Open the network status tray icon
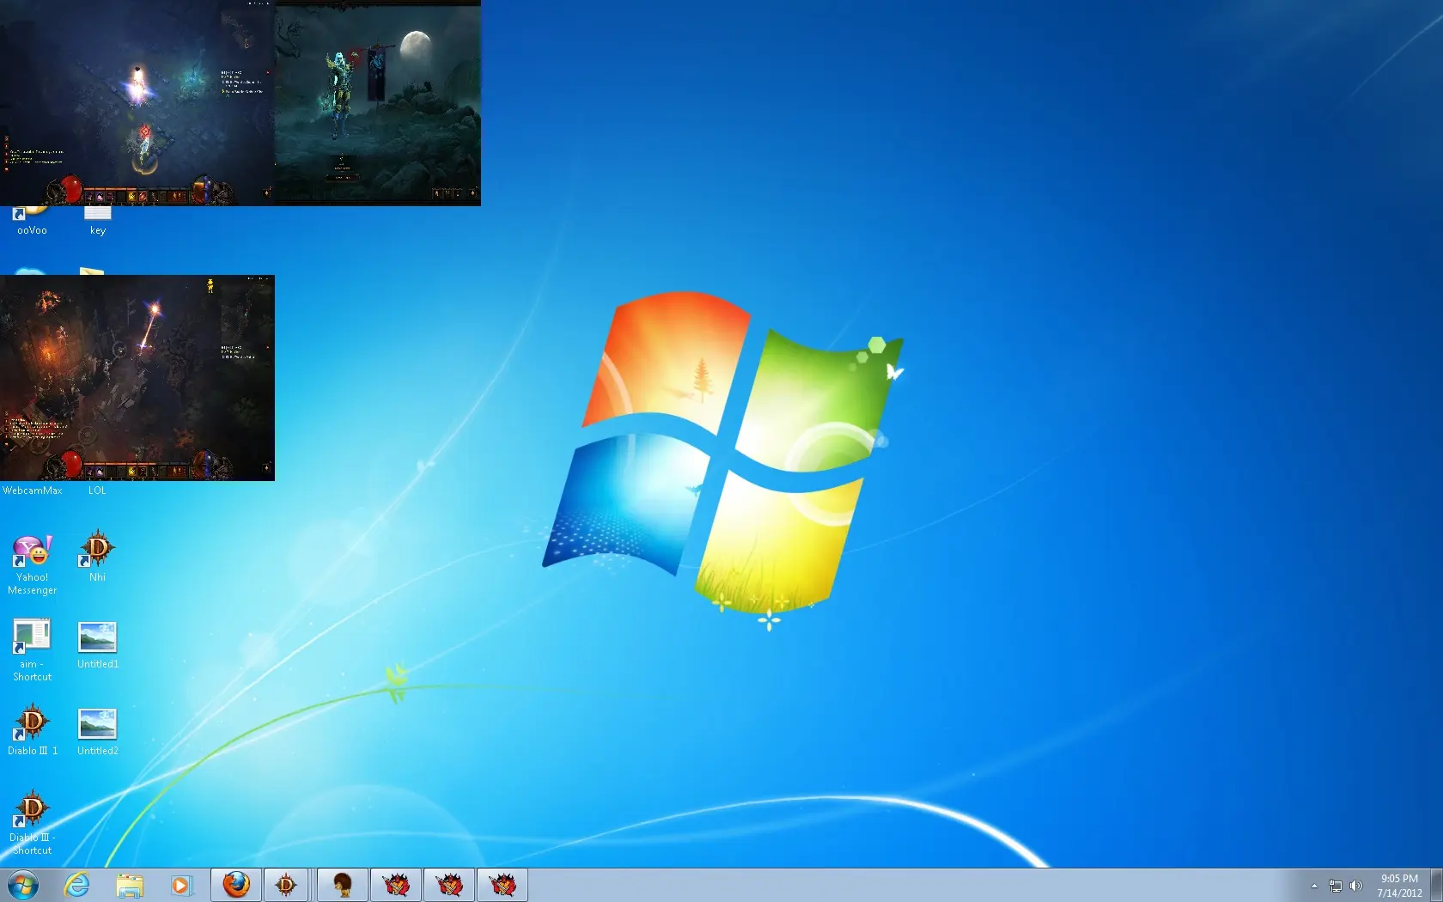Screen dimensions: 1443x902 1336,886
